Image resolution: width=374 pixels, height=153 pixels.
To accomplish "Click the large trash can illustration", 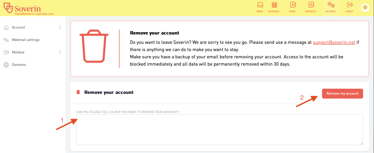I will [x=94, y=46].
